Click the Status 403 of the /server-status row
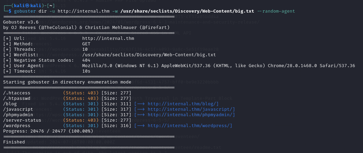 pos(81,120)
